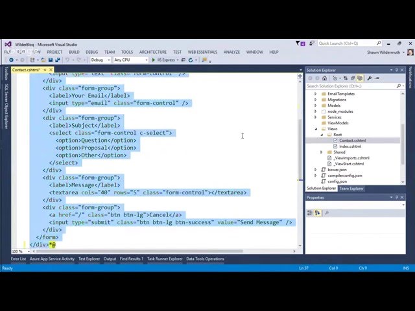Screen dimensions: 415x311
Task: Open the BUILD menu
Action: pyautogui.click(x=74, y=52)
